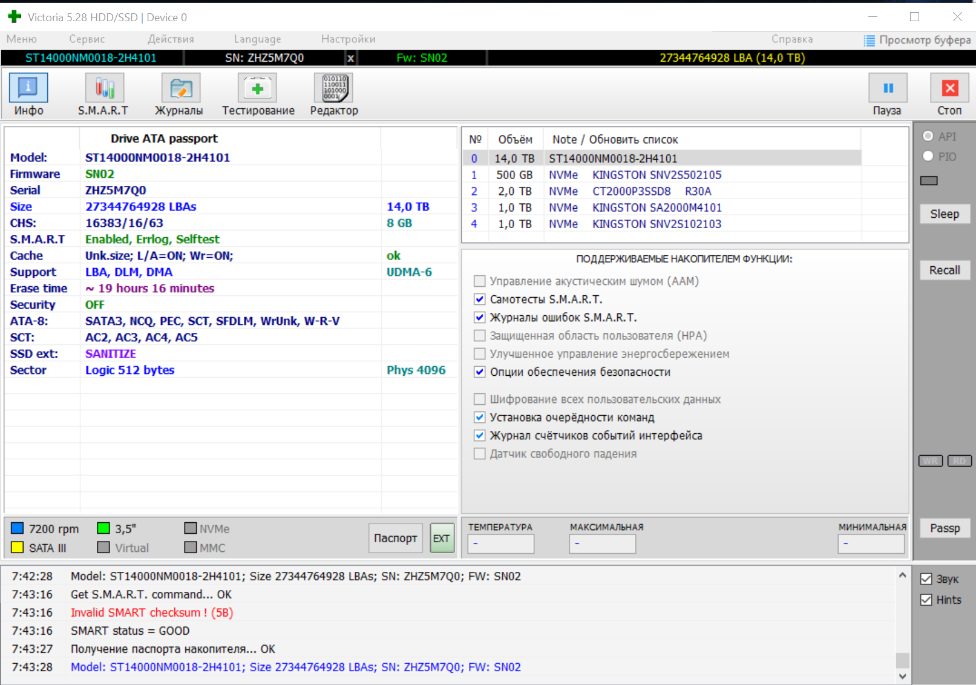
Task: Click the ТЕМПЕРАТУРА value field
Action: pyautogui.click(x=501, y=543)
